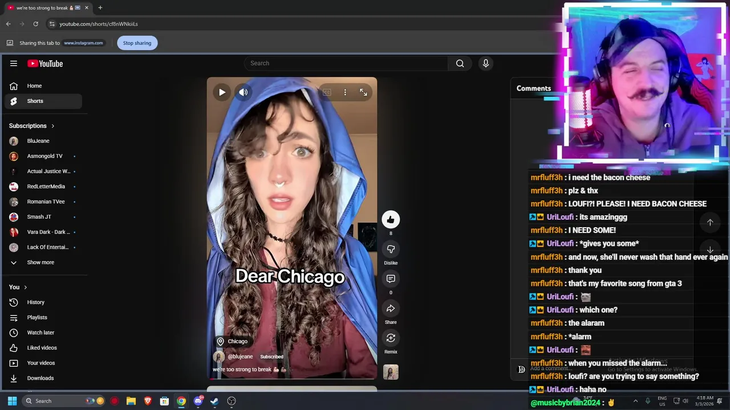Open the Short's three-dot more options
This screenshot has height=410, width=730.
click(x=345, y=92)
